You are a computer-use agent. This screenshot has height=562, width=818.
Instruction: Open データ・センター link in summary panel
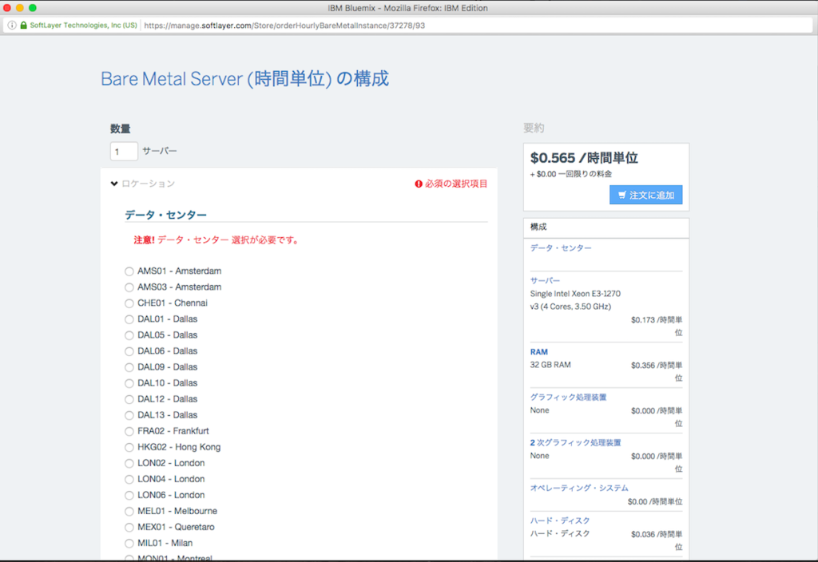[561, 248]
